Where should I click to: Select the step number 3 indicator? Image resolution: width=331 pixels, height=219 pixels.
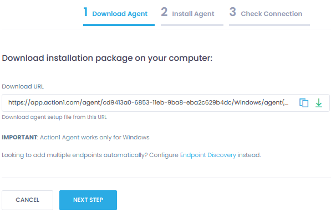click(233, 12)
